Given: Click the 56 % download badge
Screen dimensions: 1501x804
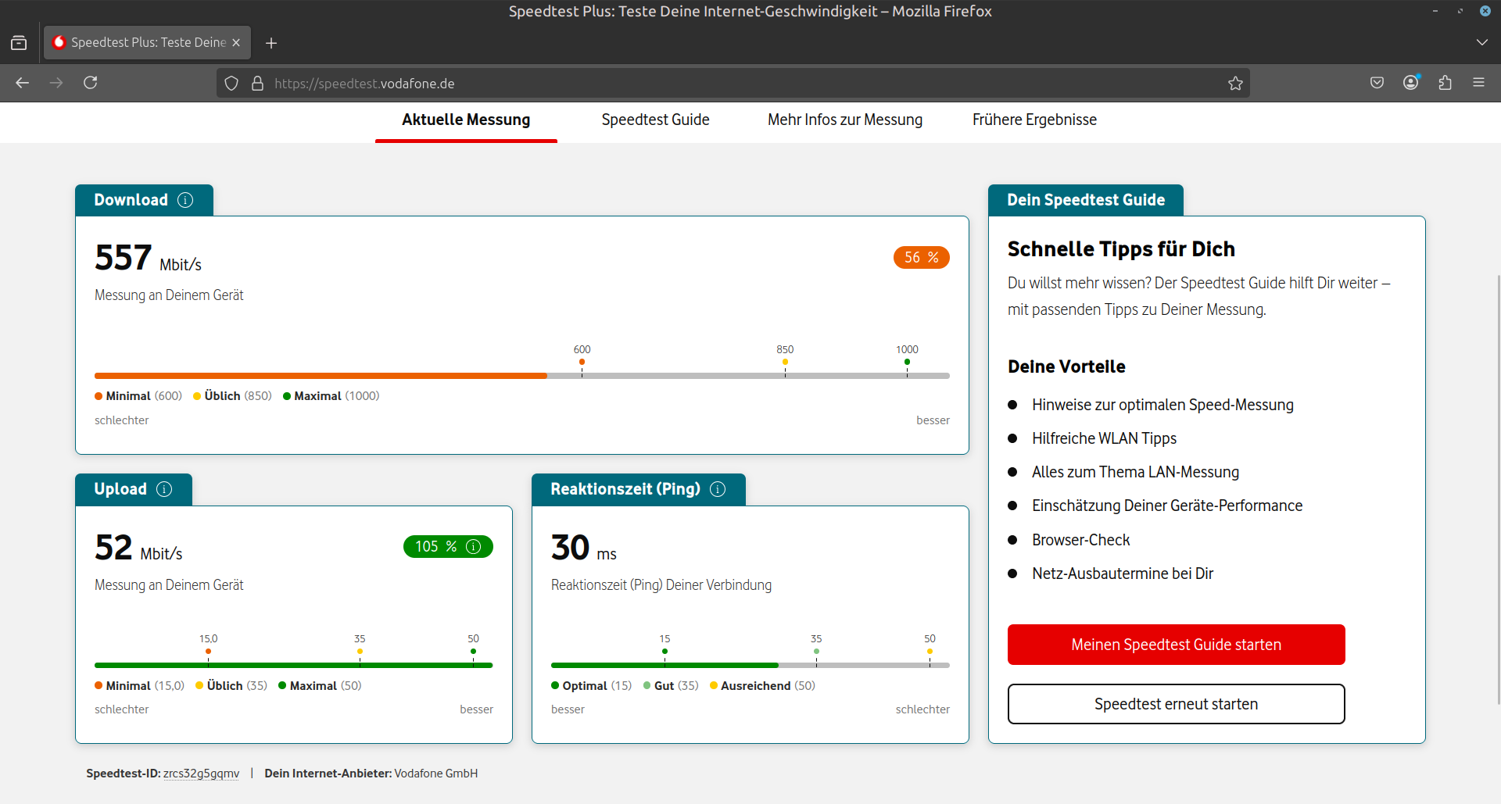Looking at the screenshot, I should click(x=921, y=258).
